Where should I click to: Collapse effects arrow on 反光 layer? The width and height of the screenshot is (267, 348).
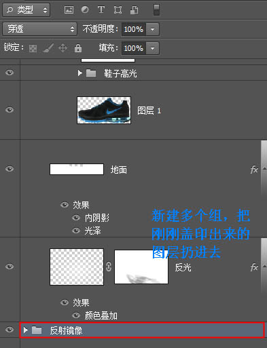click(x=264, y=266)
